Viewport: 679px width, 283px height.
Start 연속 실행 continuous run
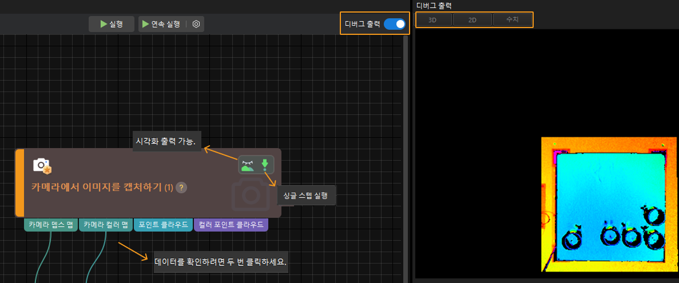162,24
